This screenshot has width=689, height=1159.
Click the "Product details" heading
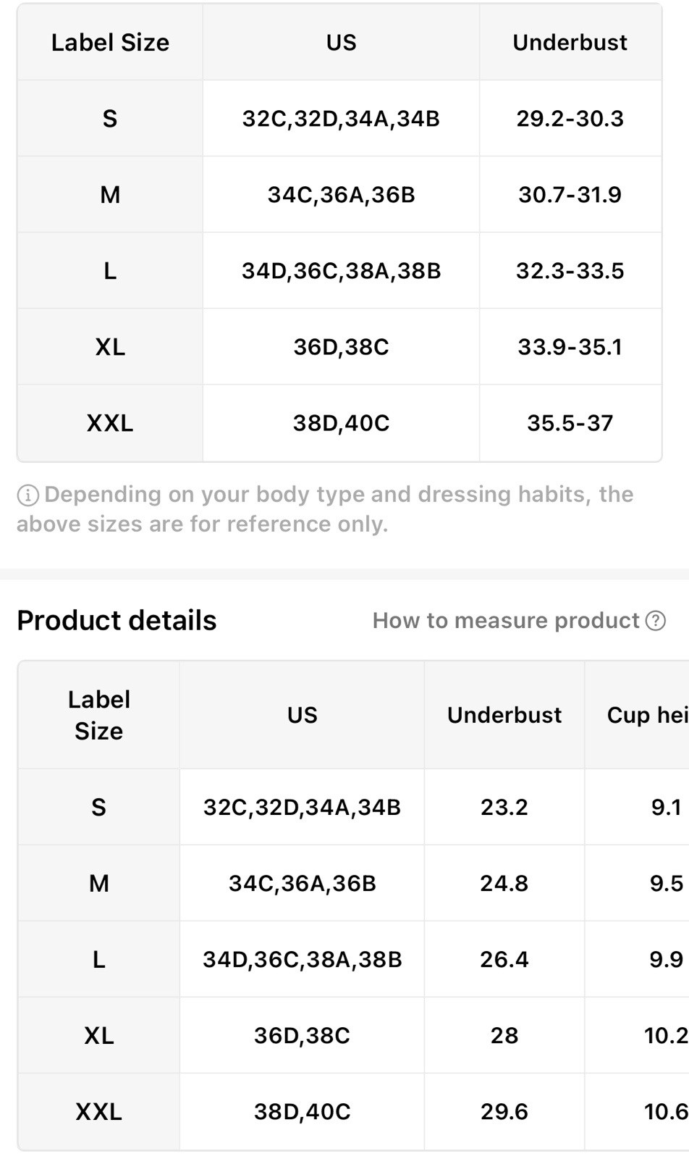117,621
